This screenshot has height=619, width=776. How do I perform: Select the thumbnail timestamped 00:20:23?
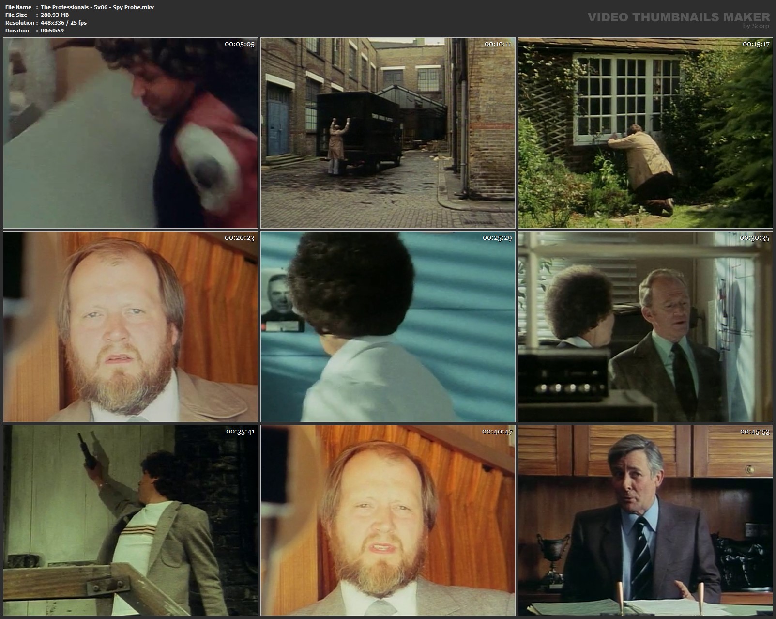[x=130, y=326]
